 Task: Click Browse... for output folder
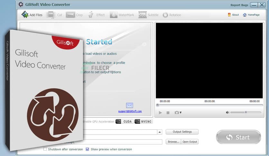point(173,141)
